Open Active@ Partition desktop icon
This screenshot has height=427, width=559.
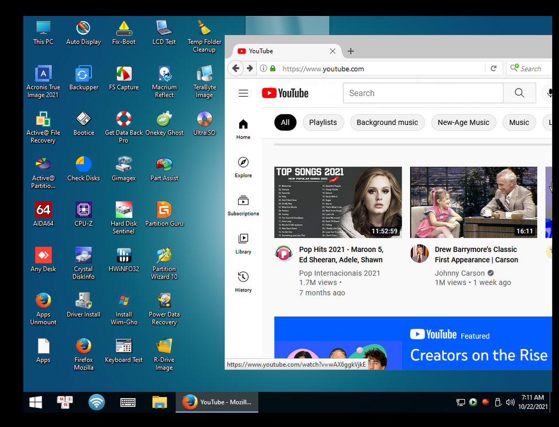click(43, 172)
